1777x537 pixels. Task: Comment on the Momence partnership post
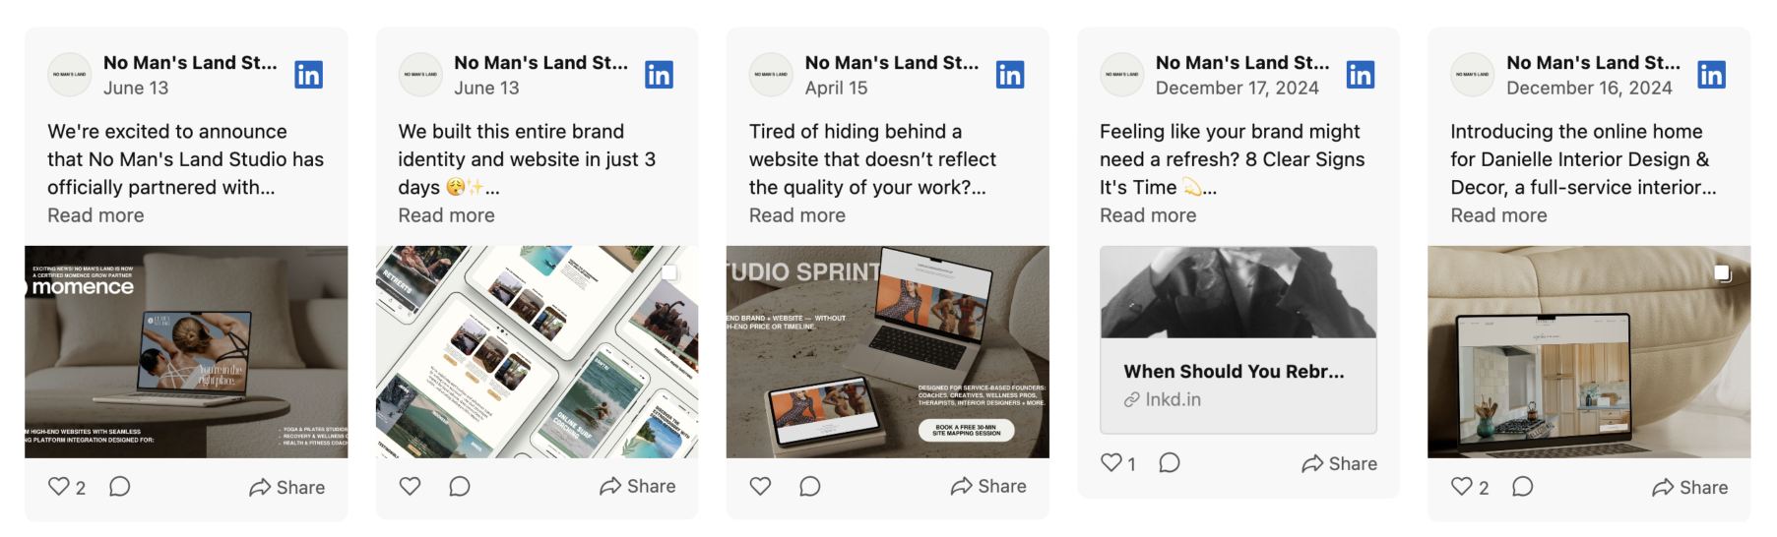119,486
